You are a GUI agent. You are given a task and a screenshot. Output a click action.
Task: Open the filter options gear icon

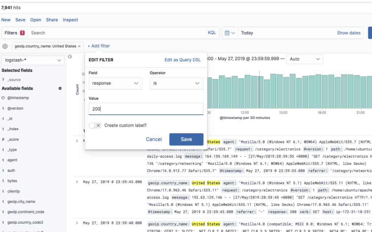point(5,46)
